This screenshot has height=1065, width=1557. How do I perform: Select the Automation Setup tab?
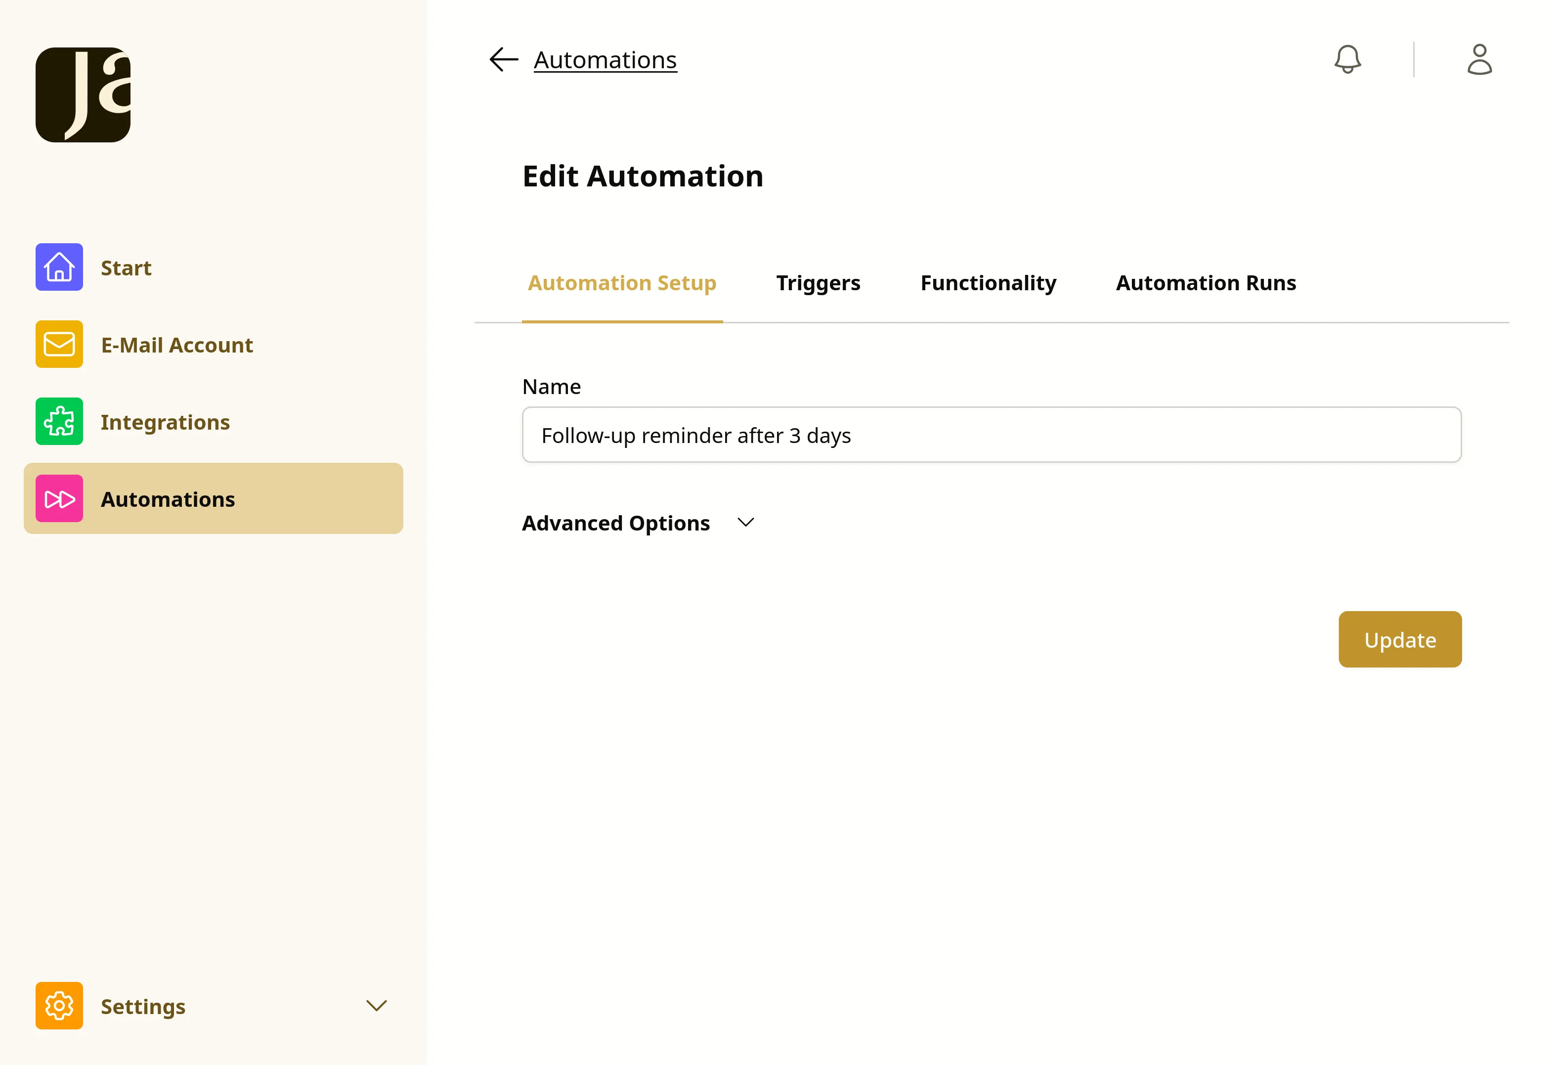tap(622, 283)
